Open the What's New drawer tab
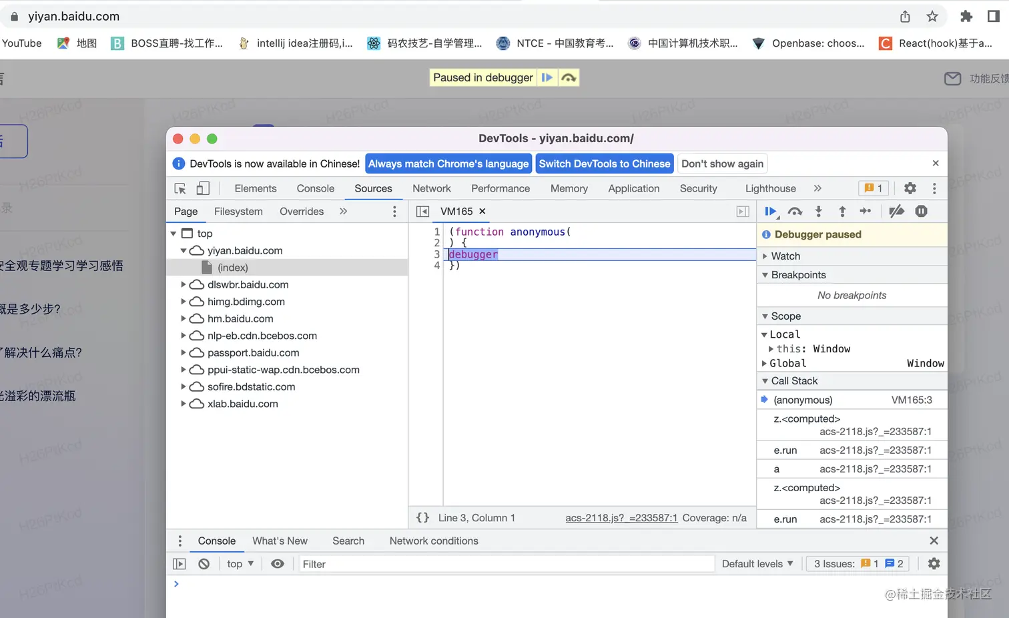The image size is (1009, 618). [280, 541]
